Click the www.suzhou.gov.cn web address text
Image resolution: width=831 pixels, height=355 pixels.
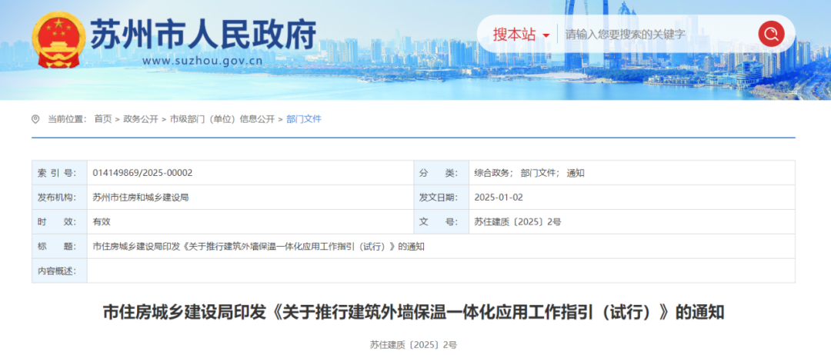coord(202,61)
